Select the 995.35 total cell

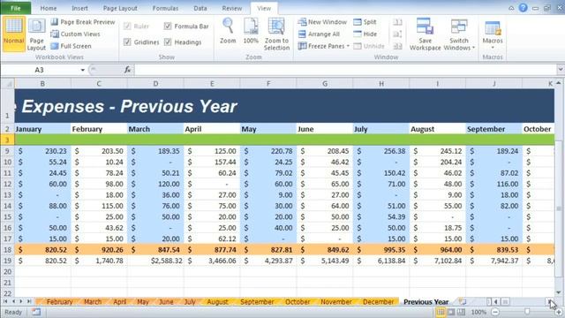pos(381,249)
